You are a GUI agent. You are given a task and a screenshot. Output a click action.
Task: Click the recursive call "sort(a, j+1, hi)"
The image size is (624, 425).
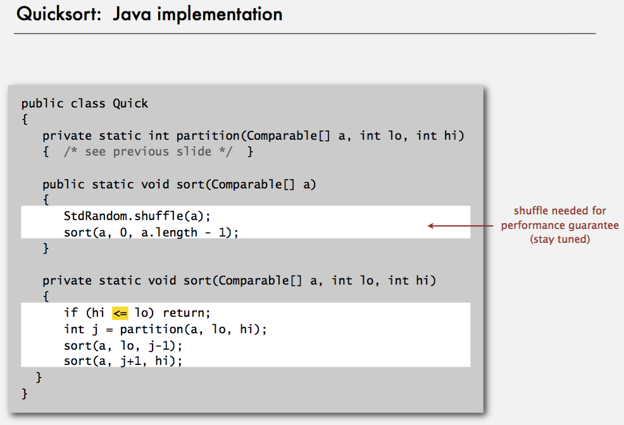(123, 361)
